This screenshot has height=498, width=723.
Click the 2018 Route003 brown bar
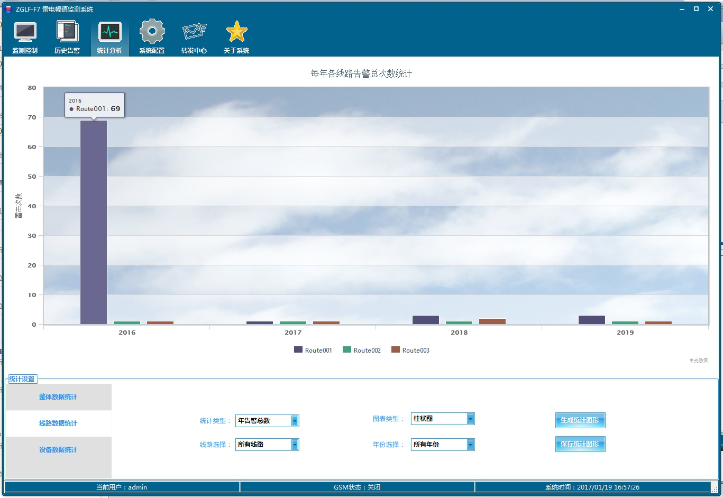[x=492, y=321]
